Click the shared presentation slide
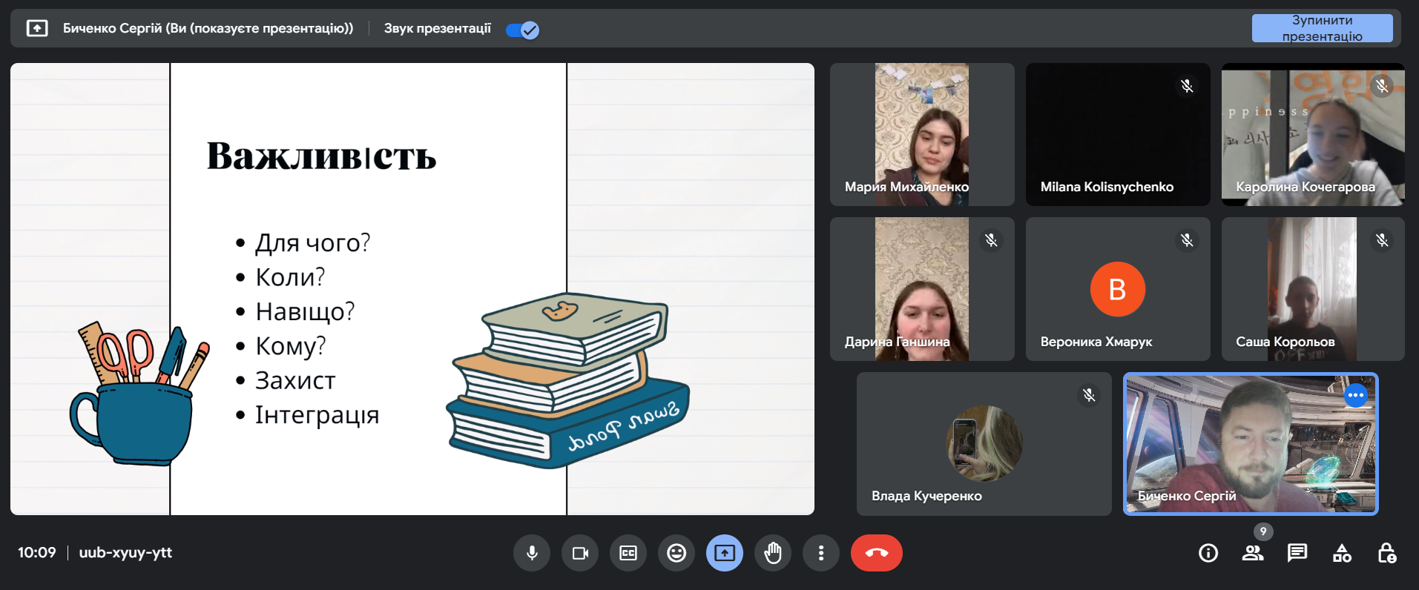 pos(412,289)
